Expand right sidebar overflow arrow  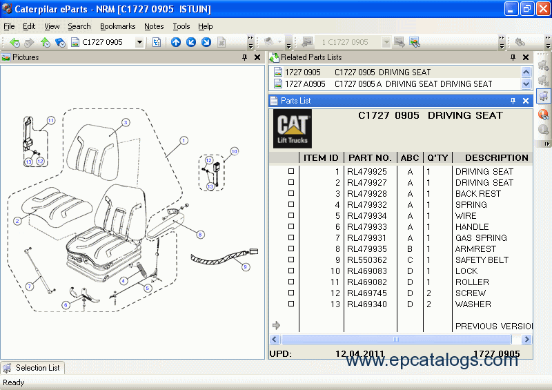pyautogui.click(x=546, y=144)
